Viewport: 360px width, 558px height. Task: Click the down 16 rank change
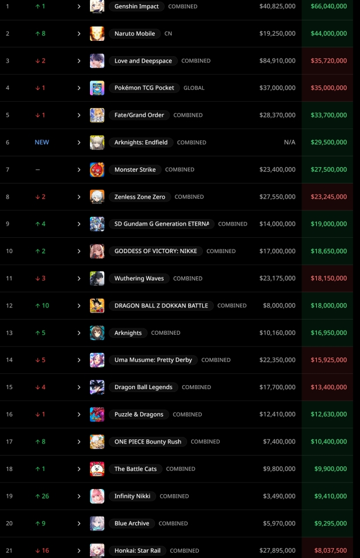pyautogui.click(x=42, y=550)
